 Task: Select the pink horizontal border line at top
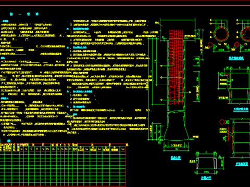(x=125, y=6)
